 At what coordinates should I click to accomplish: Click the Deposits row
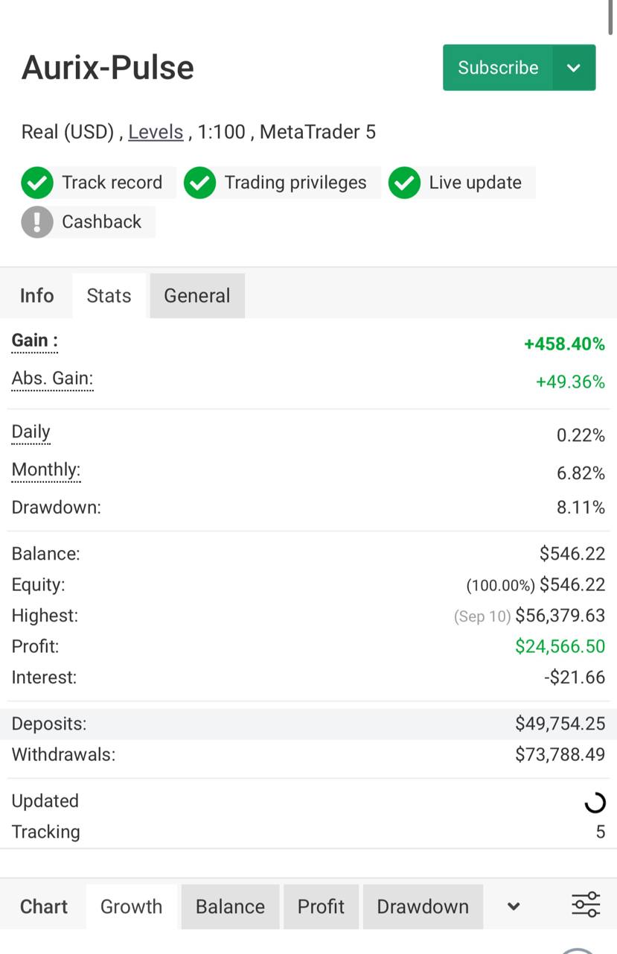tap(308, 724)
